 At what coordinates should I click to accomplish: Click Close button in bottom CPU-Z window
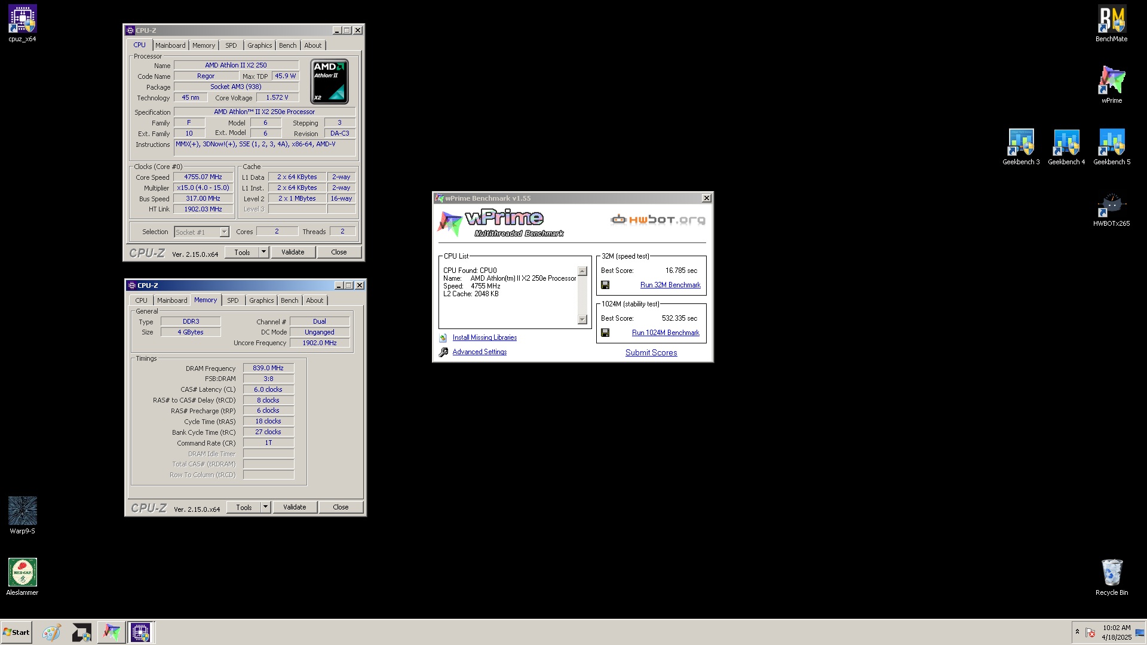(x=341, y=507)
